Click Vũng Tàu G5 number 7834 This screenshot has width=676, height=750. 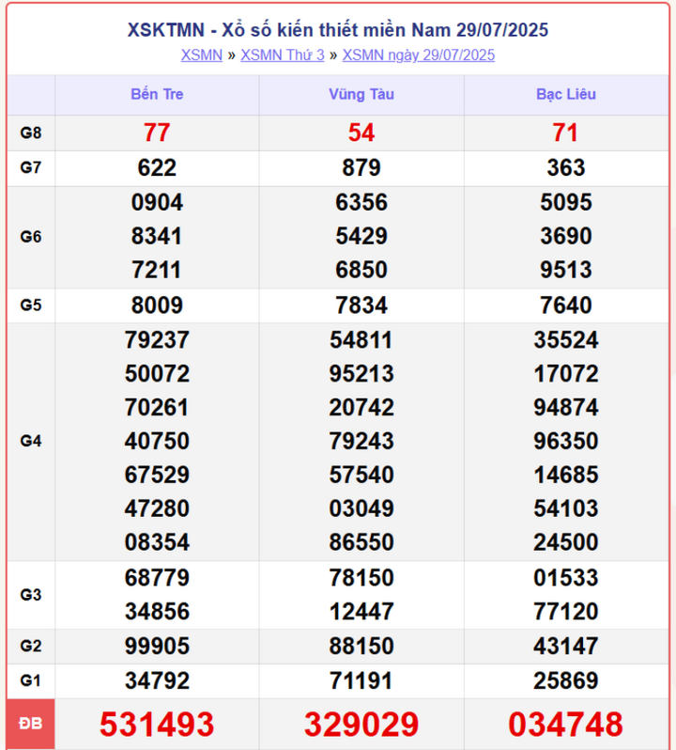(x=361, y=305)
